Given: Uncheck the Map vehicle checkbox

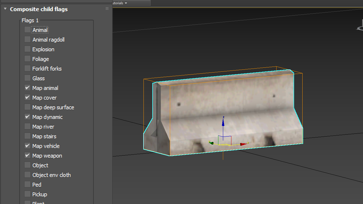Looking at the screenshot, I should click(27, 146).
